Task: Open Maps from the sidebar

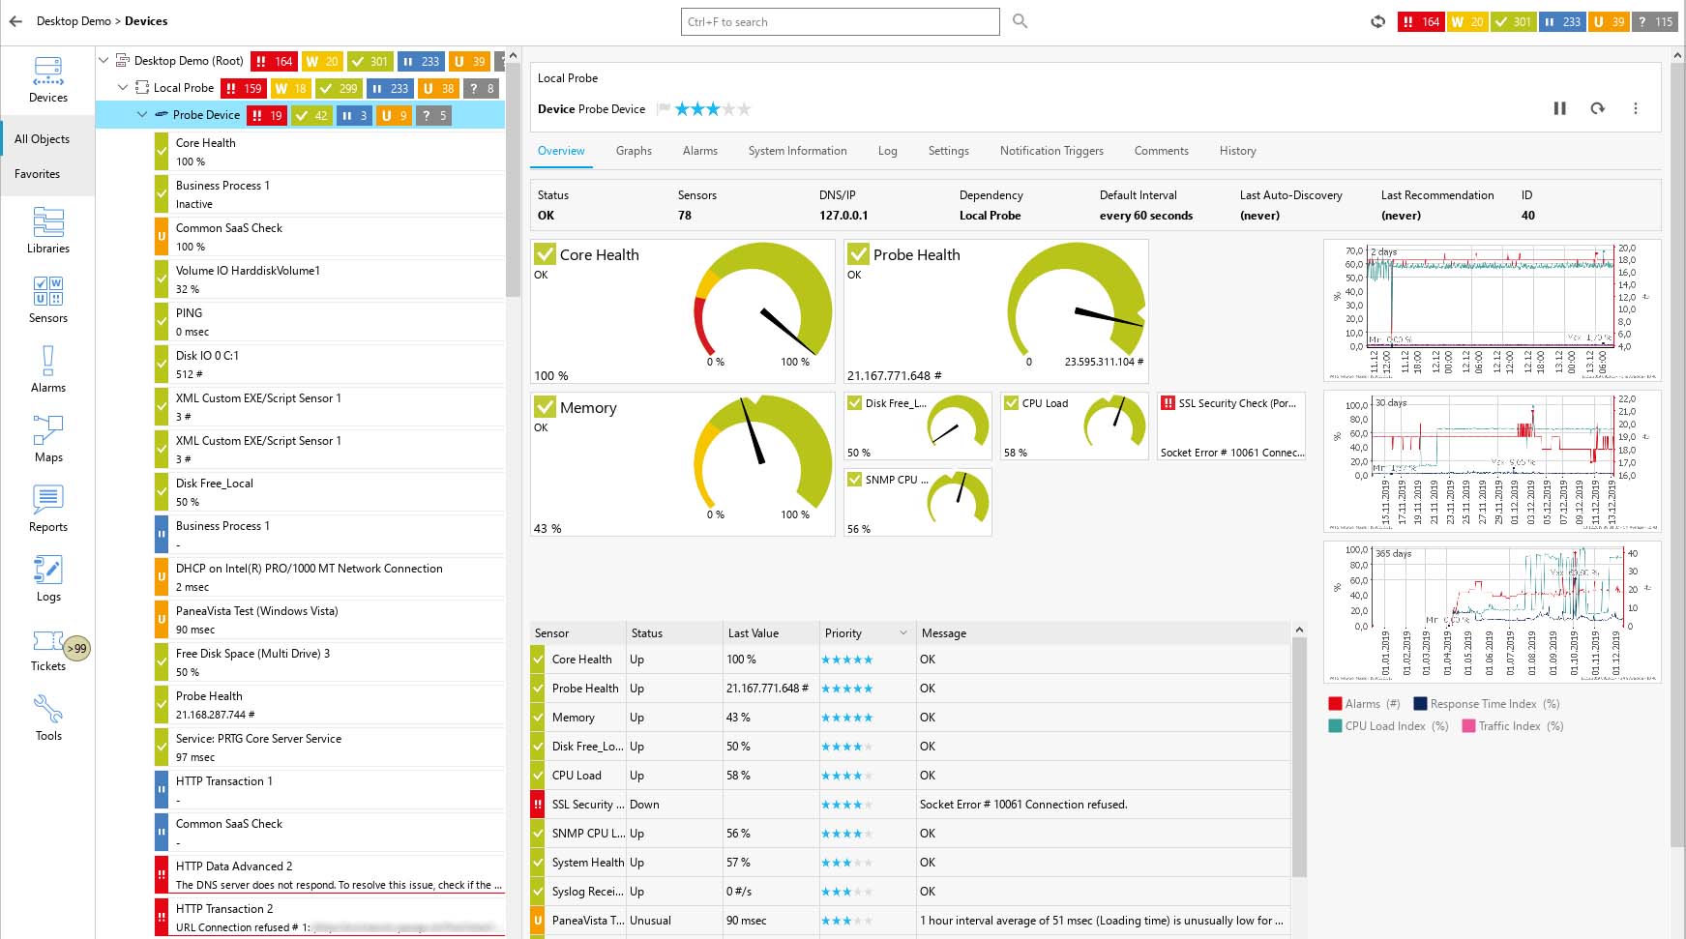Action: pos(47,440)
